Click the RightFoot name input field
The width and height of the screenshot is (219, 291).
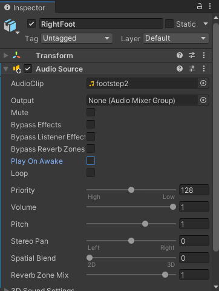[x=101, y=24]
